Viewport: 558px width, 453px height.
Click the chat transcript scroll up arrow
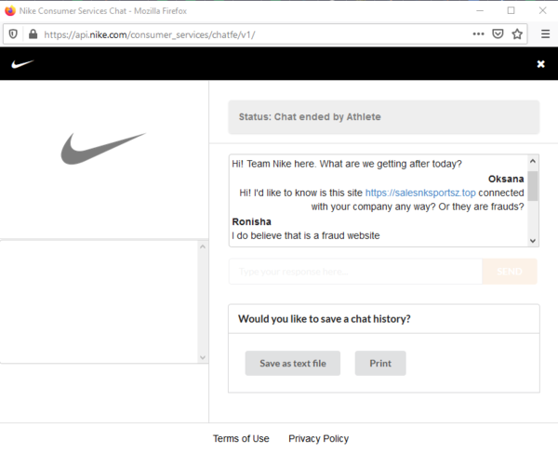click(533, 161)
